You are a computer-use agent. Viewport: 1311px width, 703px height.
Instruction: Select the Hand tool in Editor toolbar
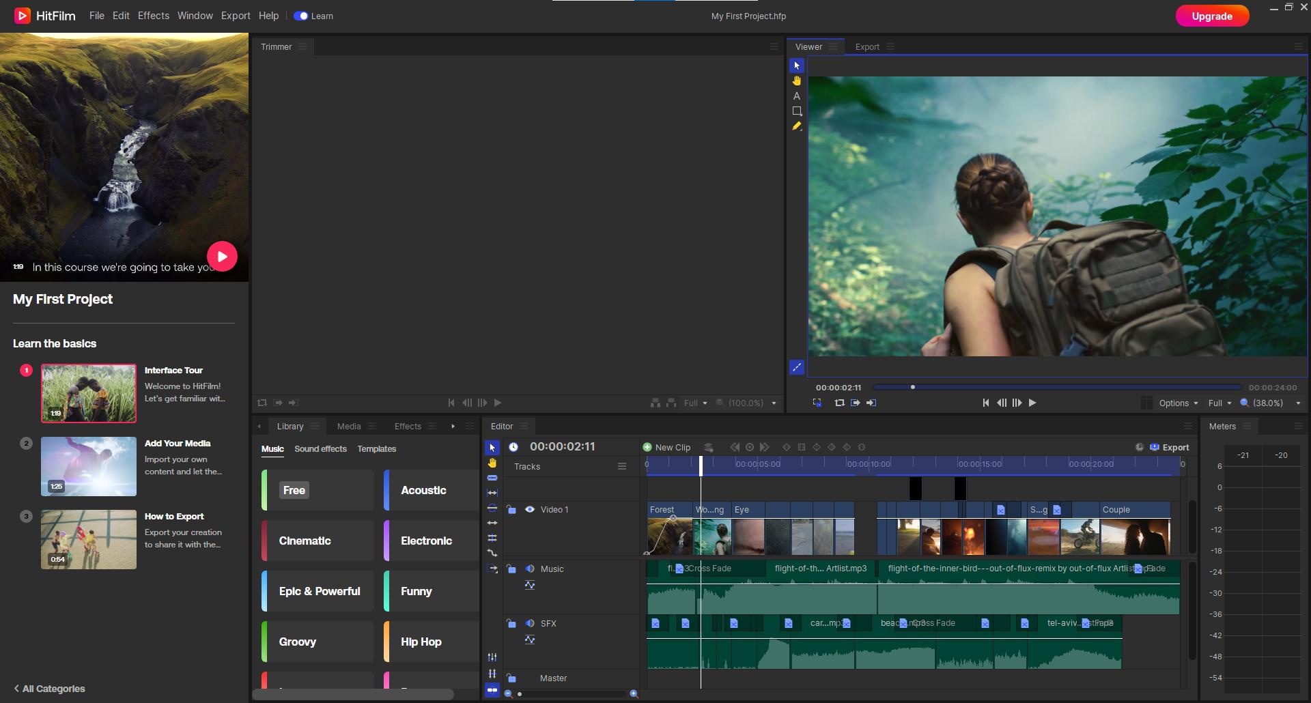pyautogui.click(x=492, y=463)
